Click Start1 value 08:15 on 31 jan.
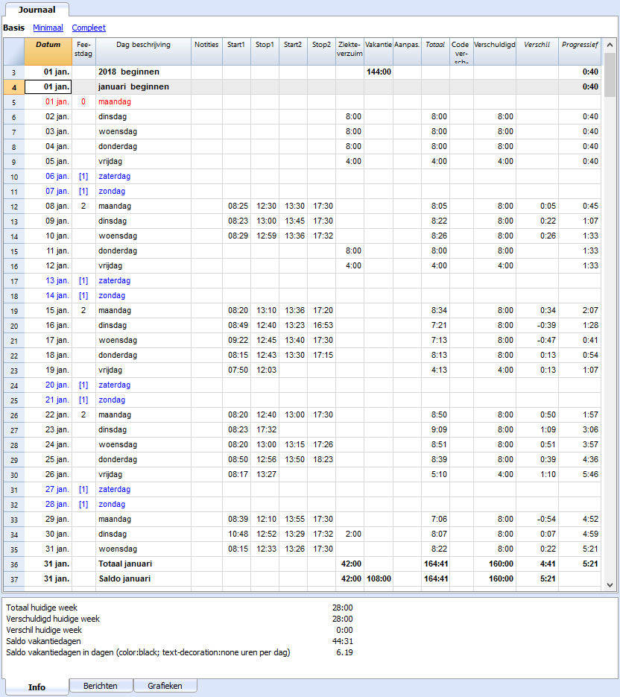 point(236,549)
